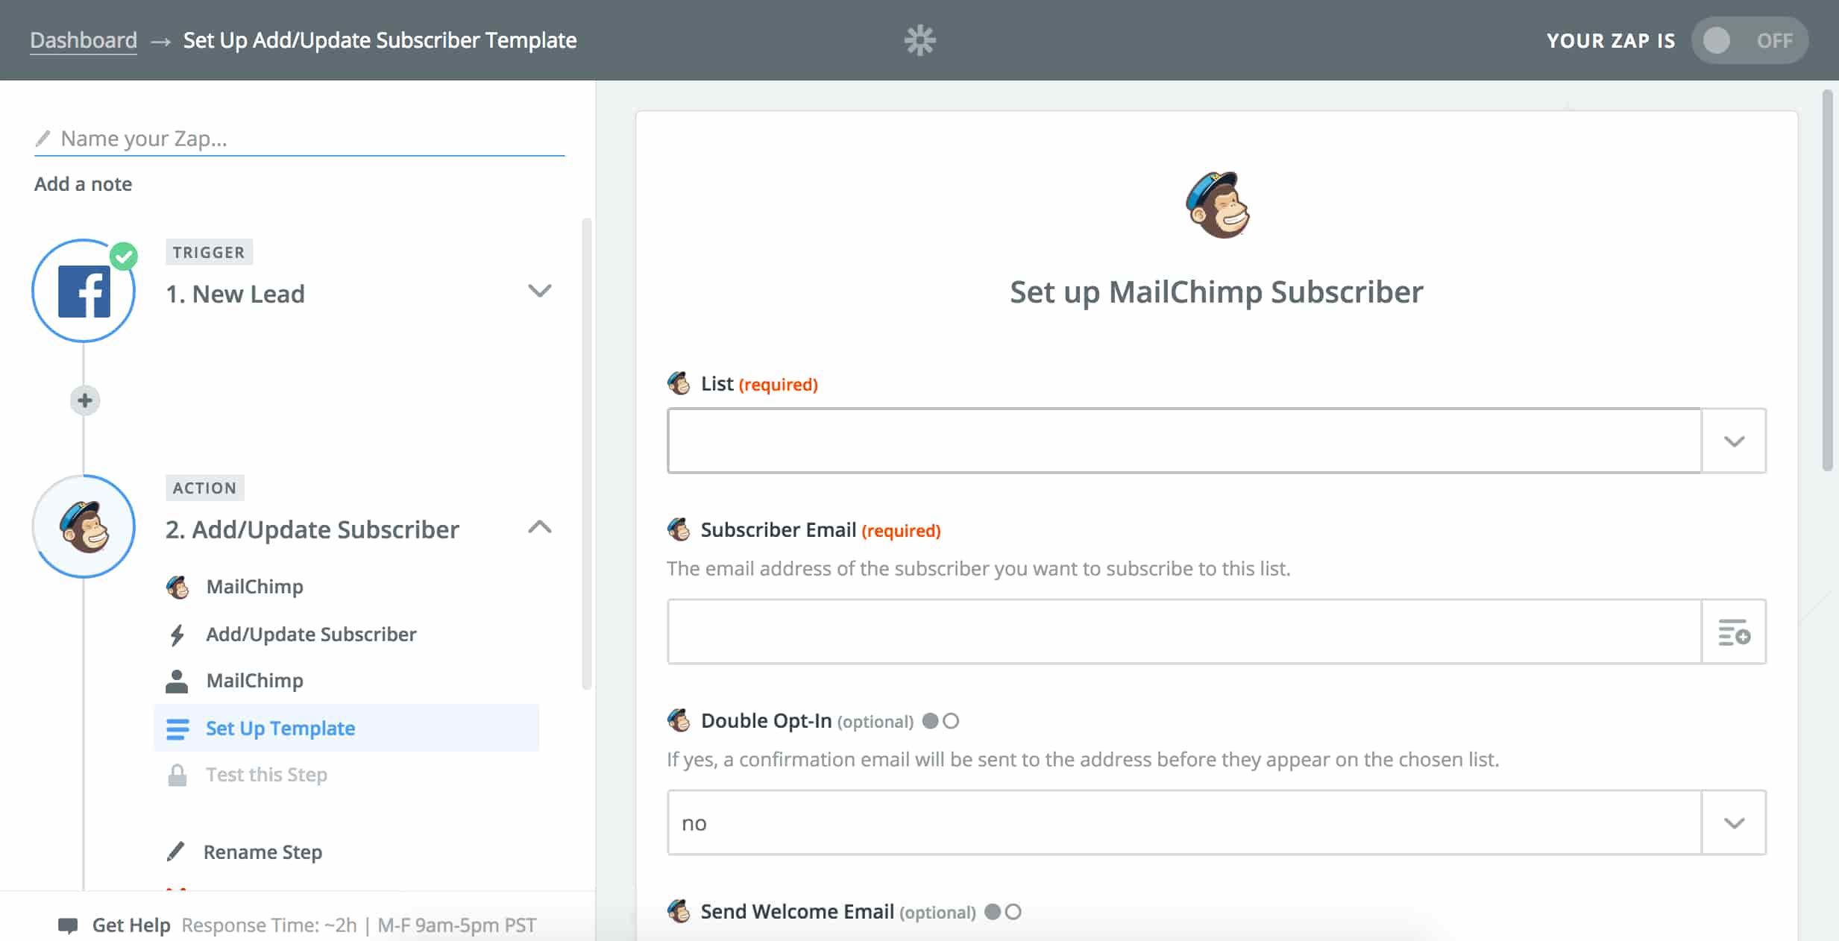The width and height of the screenshot is (1839, 941).
Task: Go to the Dashboard link
Action: [x=84, y=40]
